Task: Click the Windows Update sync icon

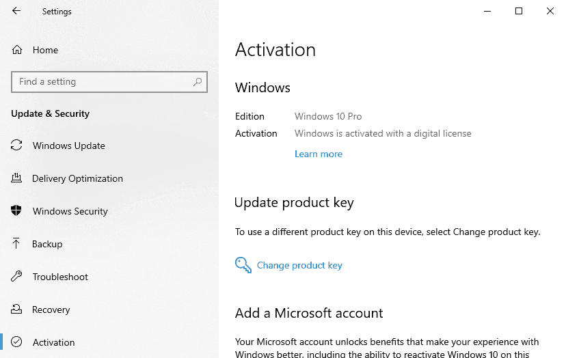Action: pos(16,146)
